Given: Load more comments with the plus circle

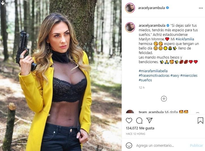Looking at the screenshot, I should pyautogui.click(x=164, y=99).
